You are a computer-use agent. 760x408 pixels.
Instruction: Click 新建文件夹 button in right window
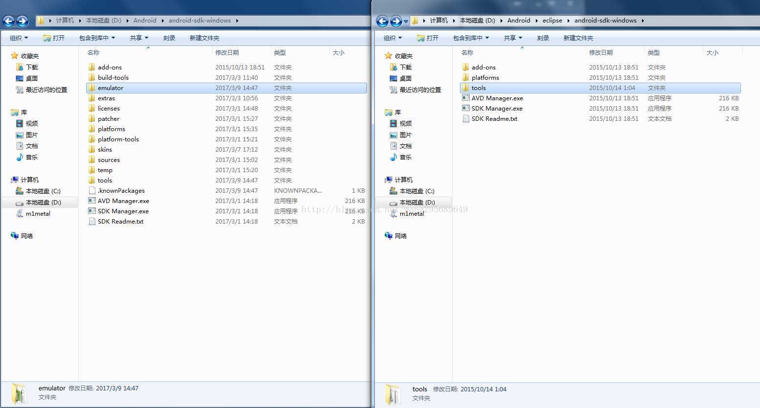pyautogui.click(x=578, y=38)
